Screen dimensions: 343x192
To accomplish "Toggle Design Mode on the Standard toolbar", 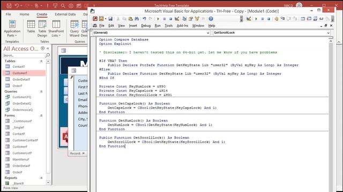I will pos(177,19).
